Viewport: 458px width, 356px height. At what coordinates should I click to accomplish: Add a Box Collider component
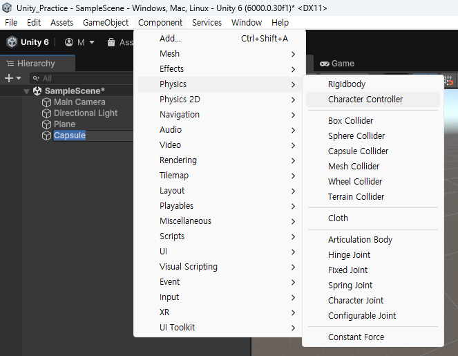pos(373,121)
